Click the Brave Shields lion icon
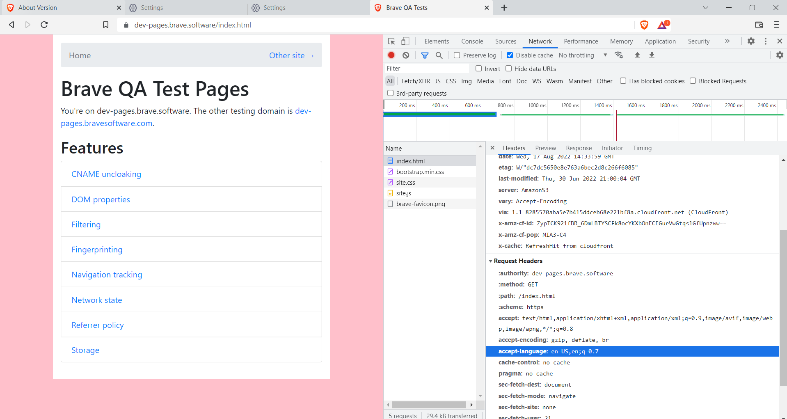The image size is (787, 419). coord(644,25)
